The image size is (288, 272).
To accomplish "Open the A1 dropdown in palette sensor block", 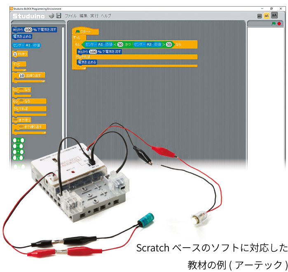I will (x=29, y=45).
